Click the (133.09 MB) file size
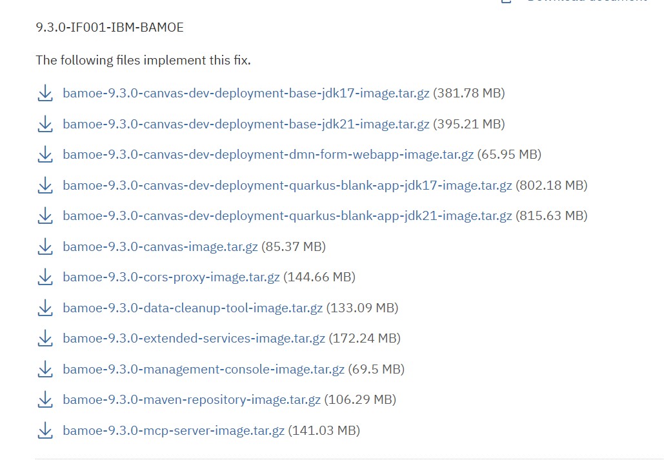 coord(362,308)
